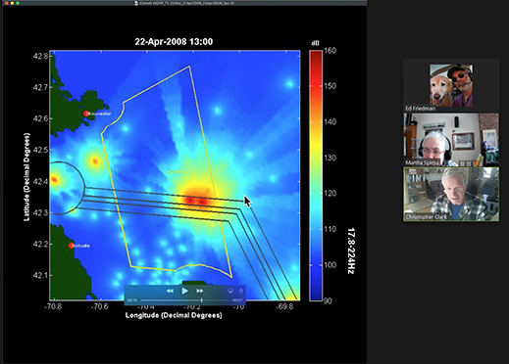Click the fast-forward button in player controls

(x=200, y=291)
